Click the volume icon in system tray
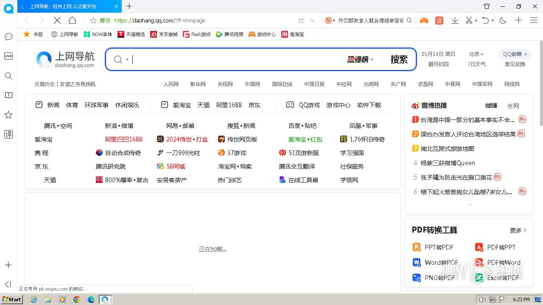The image size is (543, 305). click(x=482, y=299)
